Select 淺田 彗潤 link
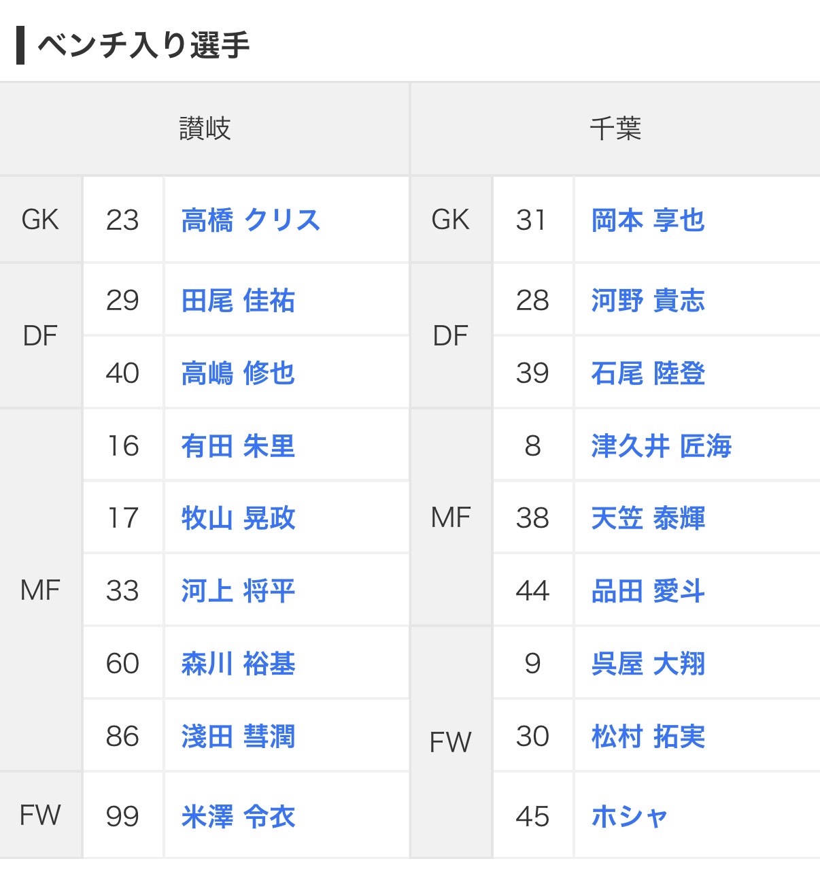820x878 pixels. pyautogui.click(x=238, y=737)
